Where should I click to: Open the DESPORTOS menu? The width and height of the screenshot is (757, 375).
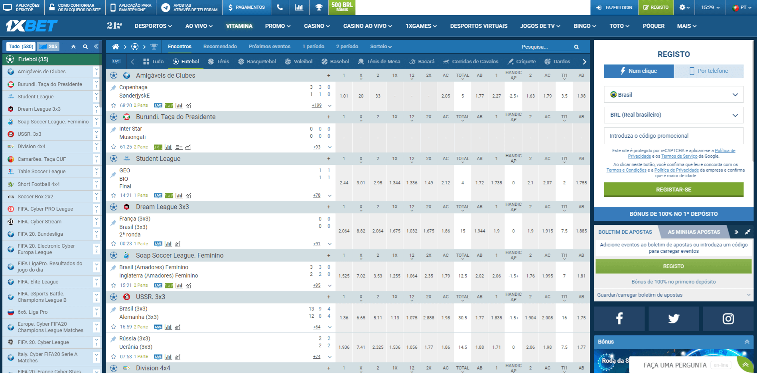tap(153, 26)
